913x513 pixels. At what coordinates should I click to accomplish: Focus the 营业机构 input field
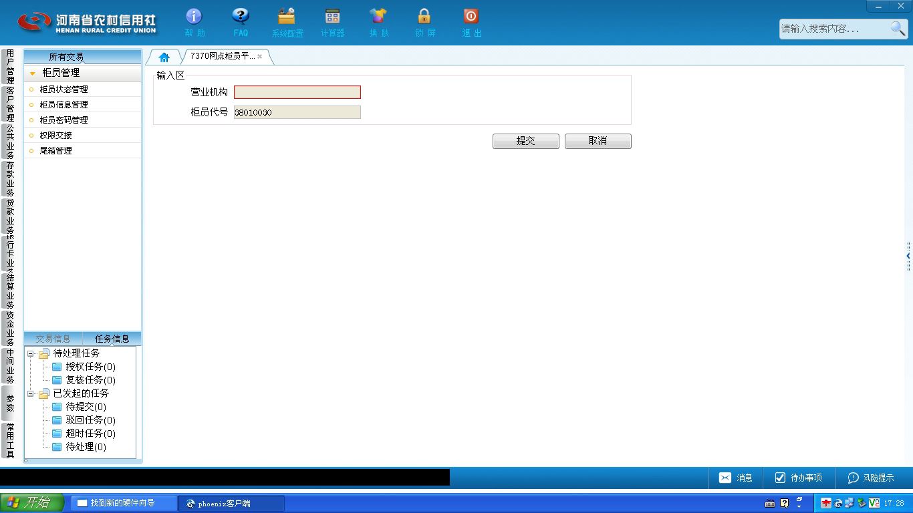[297, 92]
